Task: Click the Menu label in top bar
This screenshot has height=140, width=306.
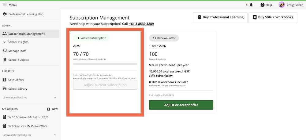Action: pyautogui.click(x=13, y=5)
